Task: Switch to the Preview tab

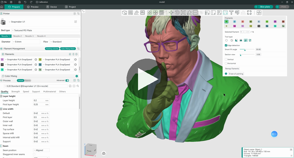Action: 33,7
